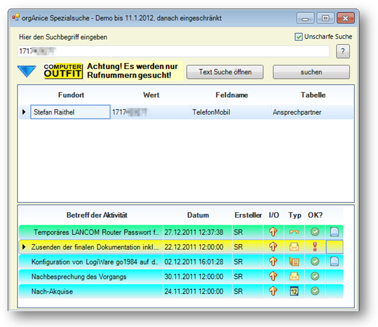Click SR creator cell in Temporäres LANCOM row
This screenshot has width=378, height=327.
pos(248,232)
